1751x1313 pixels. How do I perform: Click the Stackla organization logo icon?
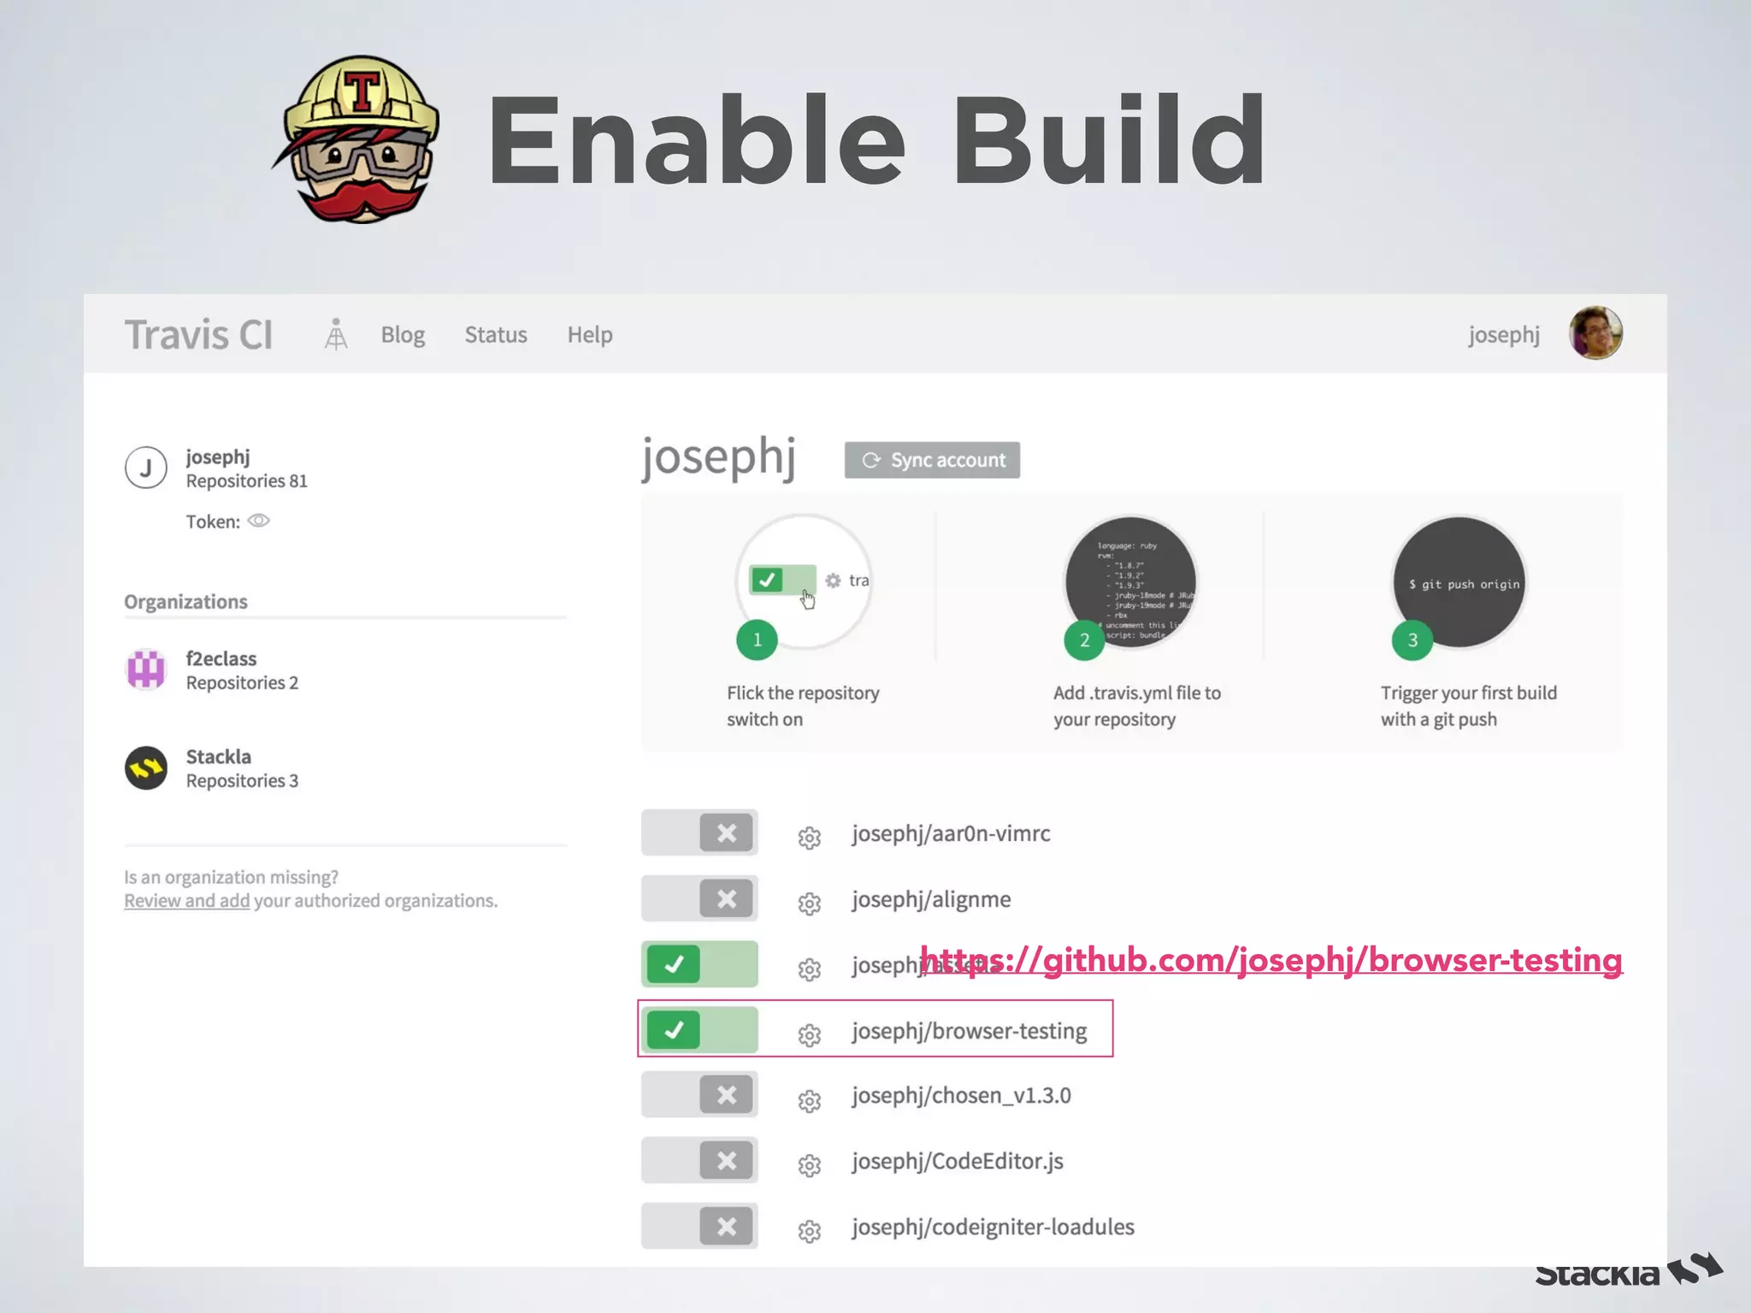[x=146, y=768]
